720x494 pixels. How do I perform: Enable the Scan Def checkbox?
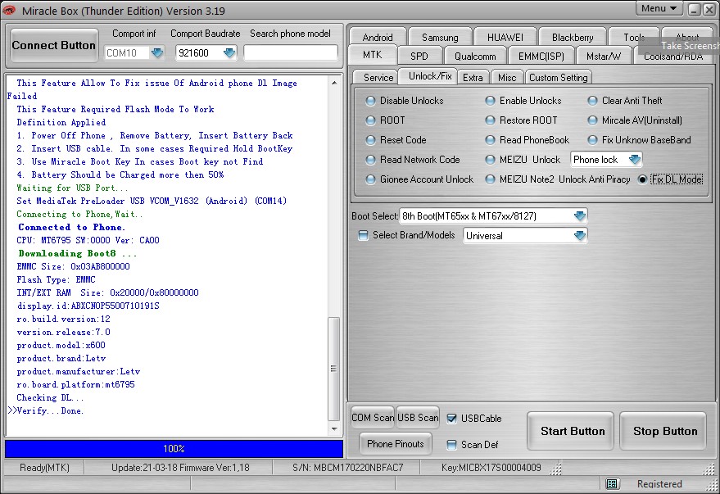pos(452,444)
